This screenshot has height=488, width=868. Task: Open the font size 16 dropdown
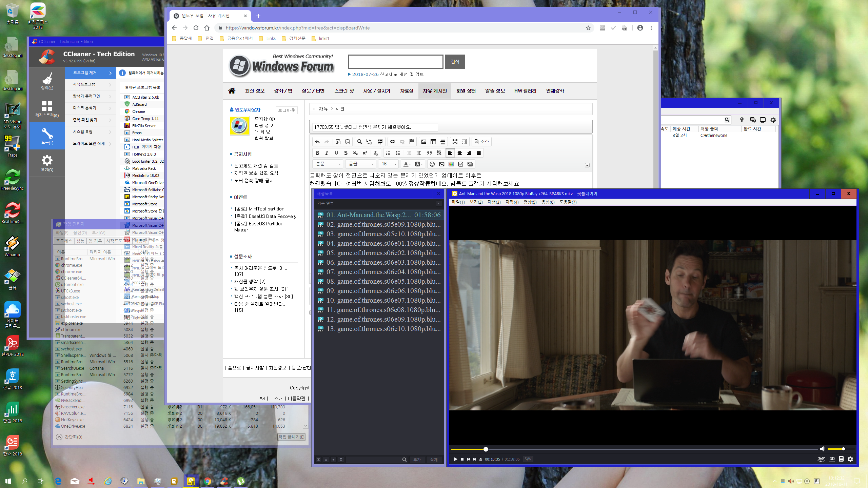389,164
